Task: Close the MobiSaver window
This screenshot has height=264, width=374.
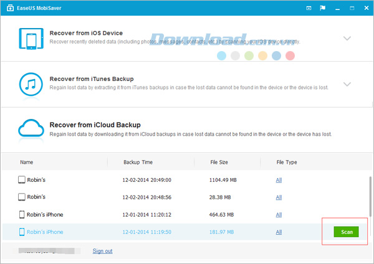Action: click(367, 8)
